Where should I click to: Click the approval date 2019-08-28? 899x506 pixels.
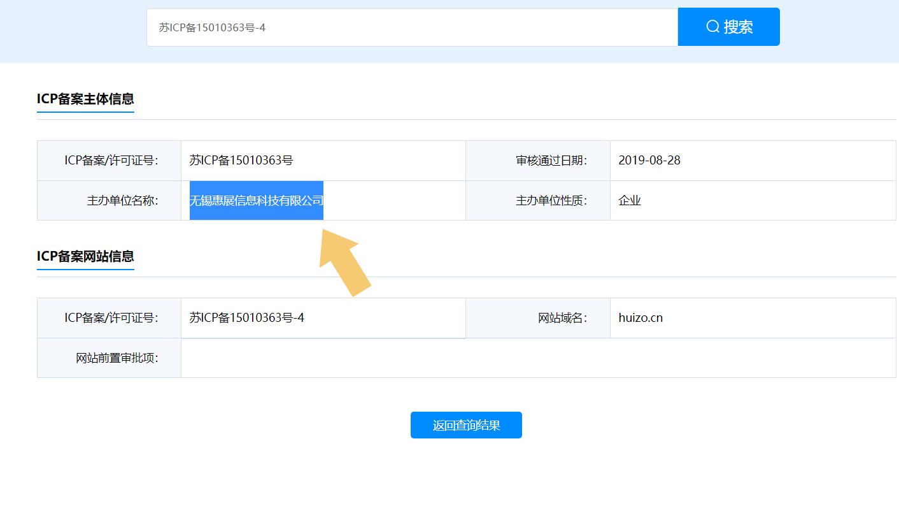pos(649,161)
